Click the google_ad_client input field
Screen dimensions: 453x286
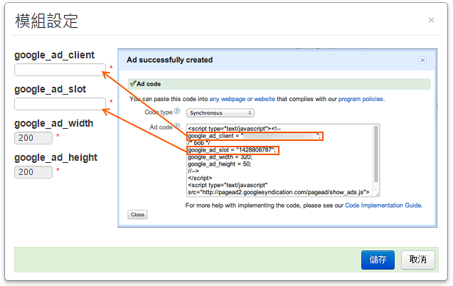tap(60, 70)
